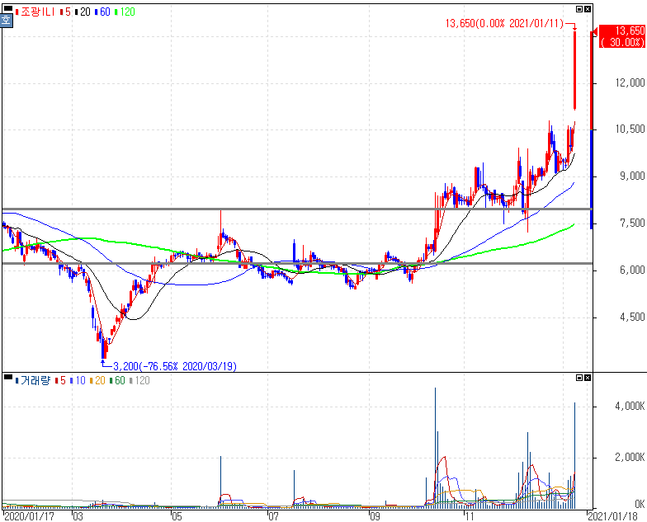Click the start date label 2020/01/17
This screenshot has height=522, width=647.
29,516
